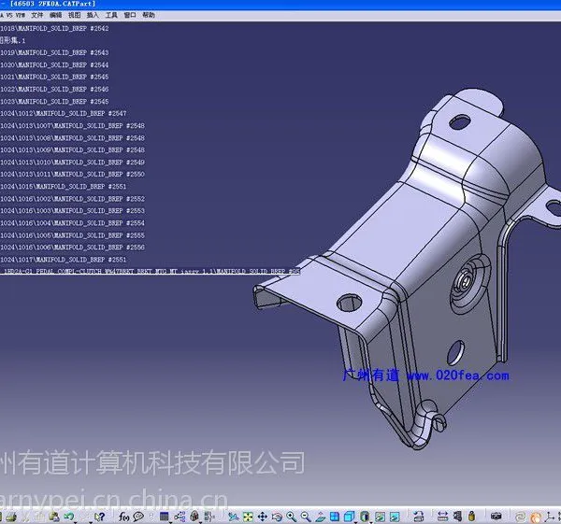
Task: Click the Zoom Out magnifier icon
Action: pyautogui.click(x=306, y=517)
